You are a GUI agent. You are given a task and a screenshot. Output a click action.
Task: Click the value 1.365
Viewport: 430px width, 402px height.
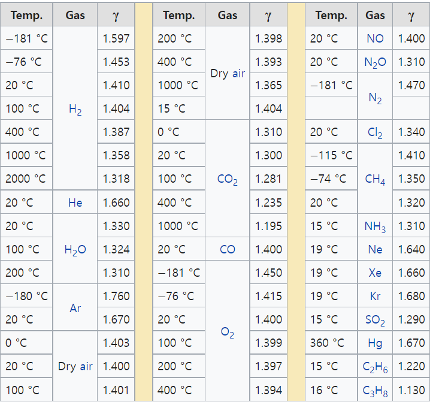coord(268,85)
